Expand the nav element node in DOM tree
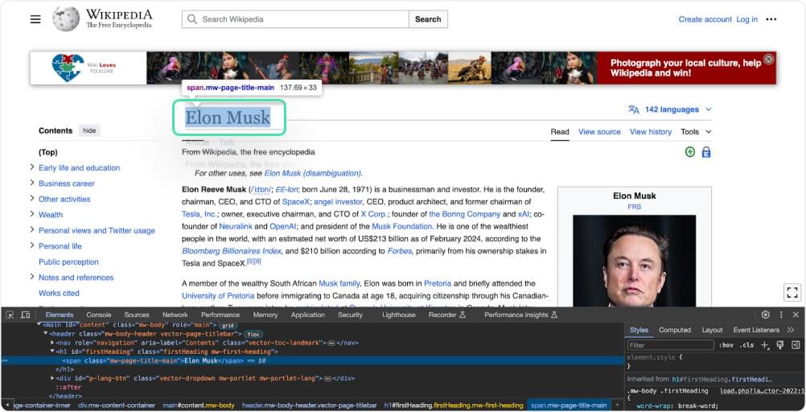806x412 pixels. [x=52, y=343]
